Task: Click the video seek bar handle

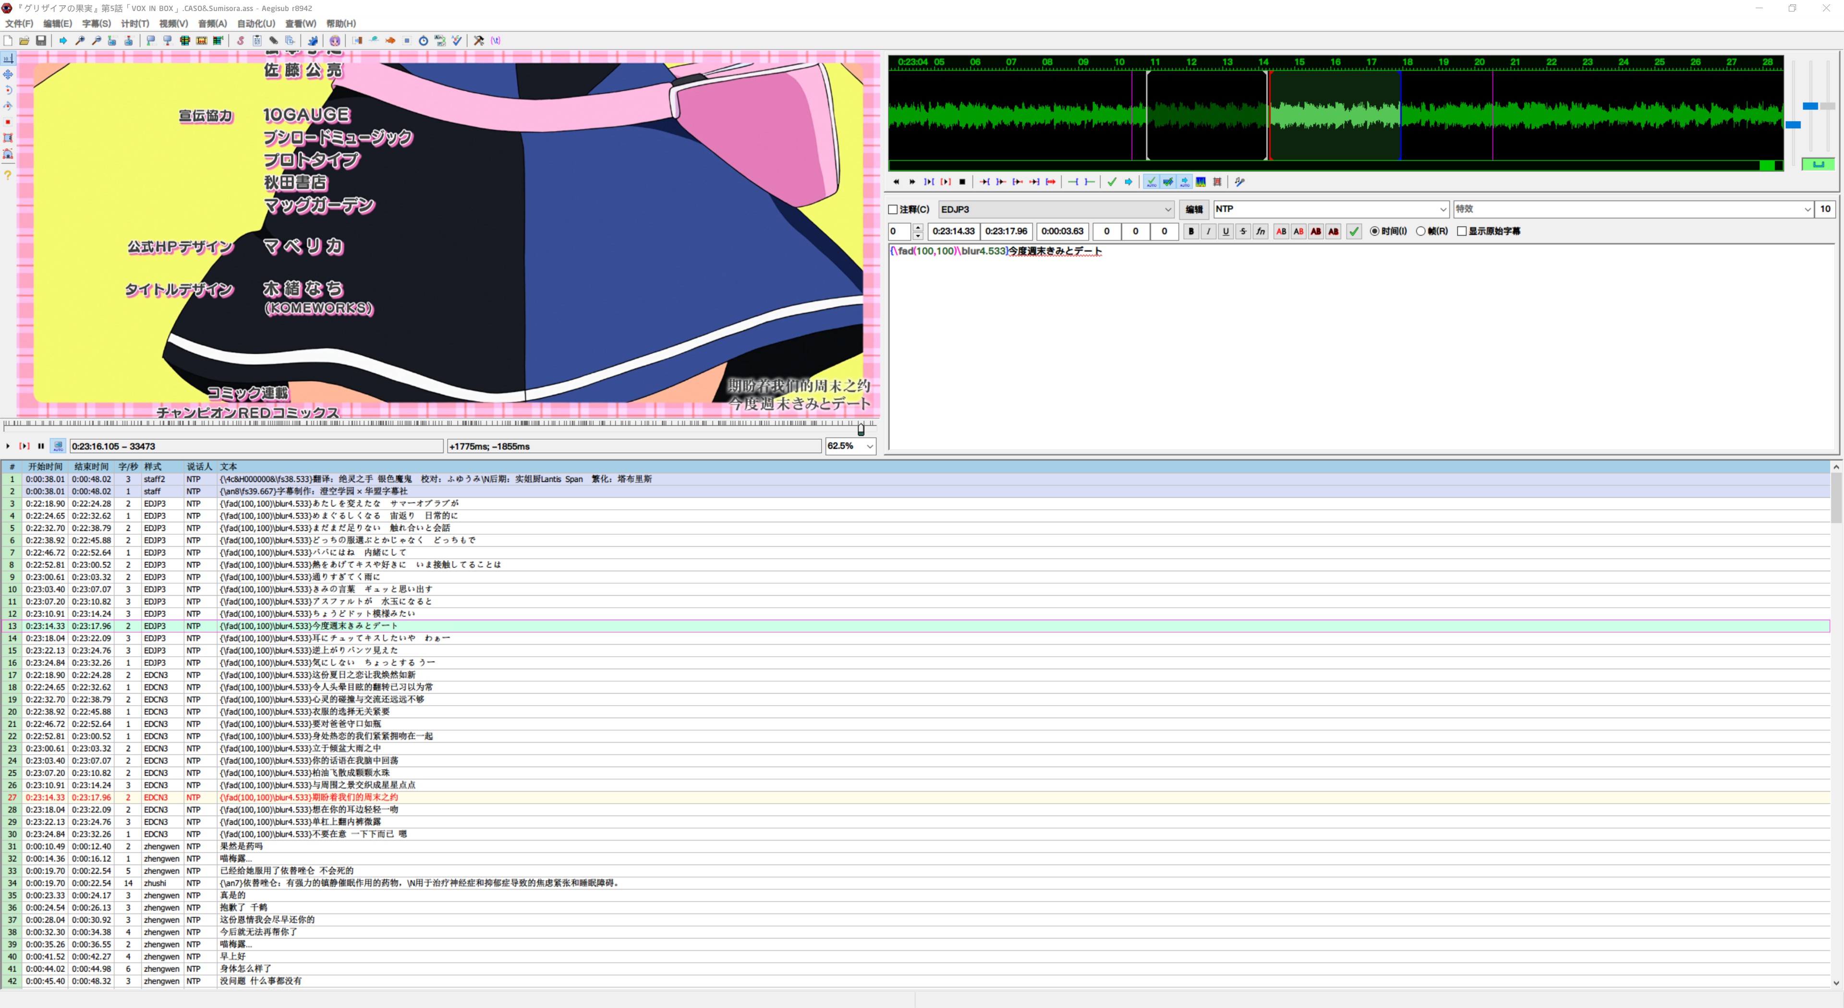Action: [x=861, y=429]
